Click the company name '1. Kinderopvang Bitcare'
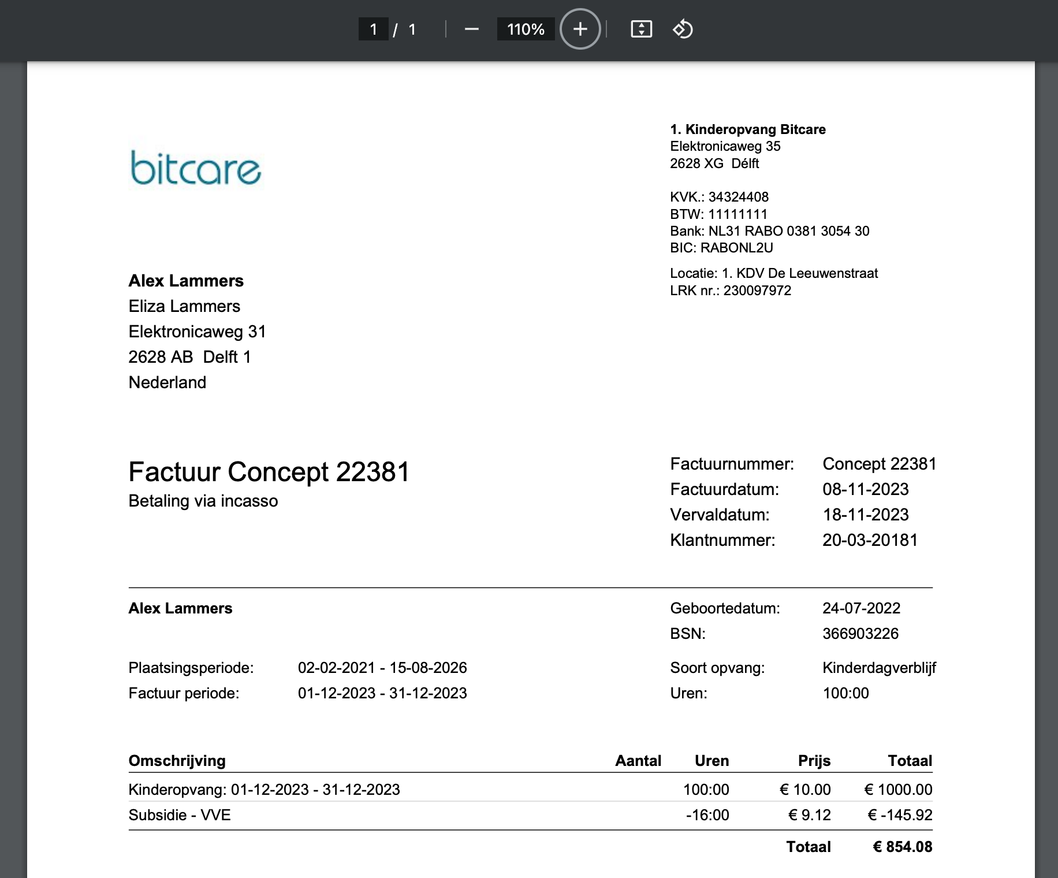Image resolution: width=1058 pixels, height=878 pixels. (x=748, y=129)
